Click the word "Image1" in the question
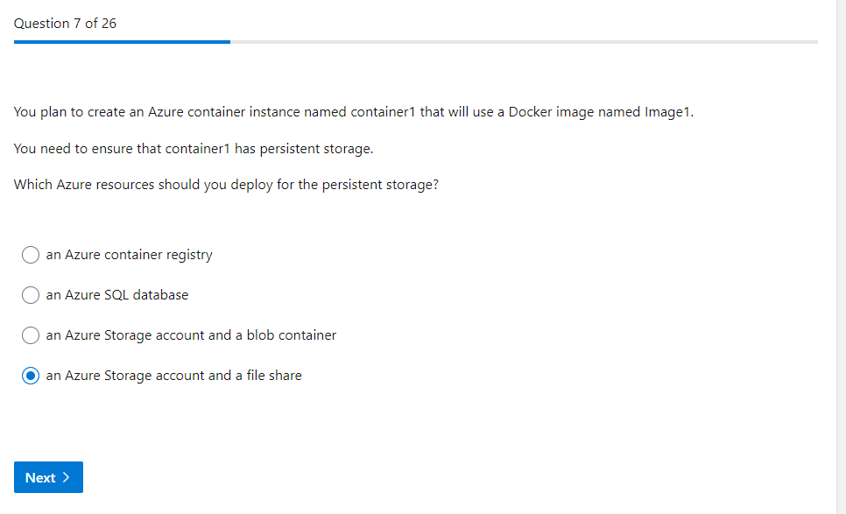This screenshot has width=846, height=514. click(x=668, y=112)
